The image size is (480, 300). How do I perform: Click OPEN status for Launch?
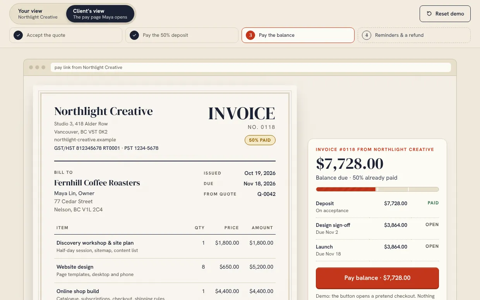point(432,246)
